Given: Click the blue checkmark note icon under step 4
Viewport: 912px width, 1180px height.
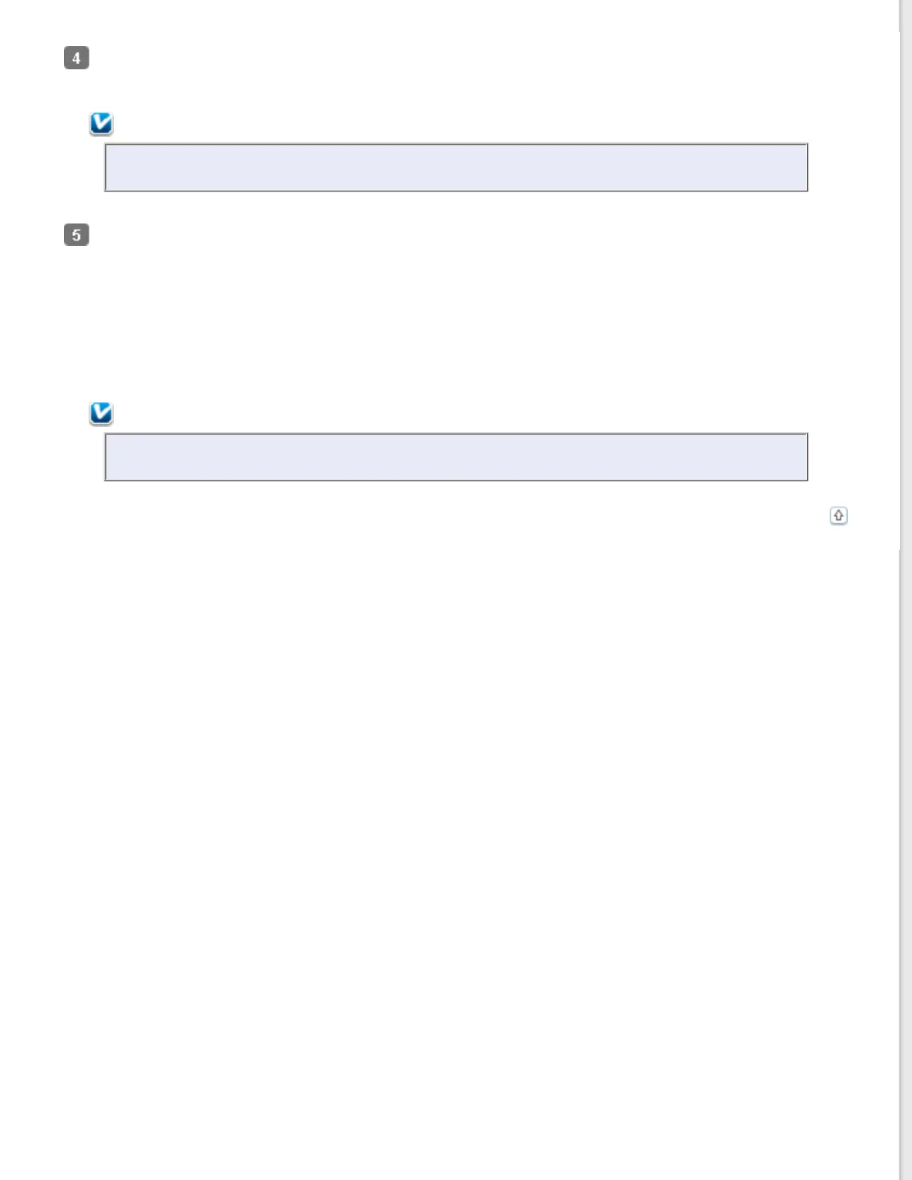Looking at the screenshot, I should [x=101, y=124].
